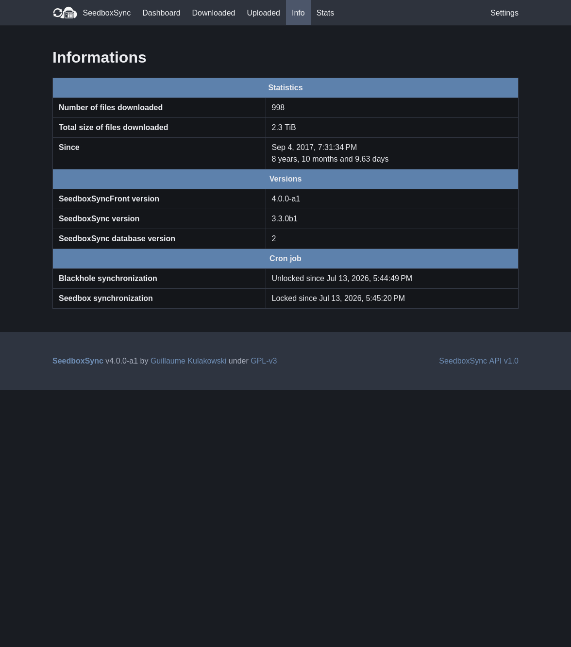This screenshot has height=647, width=571.
Task: Select the 998 files downloaded value
Action: click(278, 108)
